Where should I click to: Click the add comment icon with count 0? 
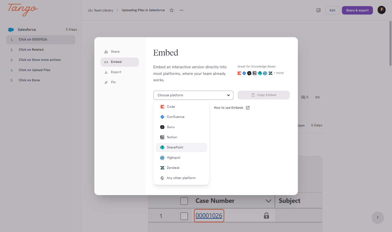pos(305,97)
